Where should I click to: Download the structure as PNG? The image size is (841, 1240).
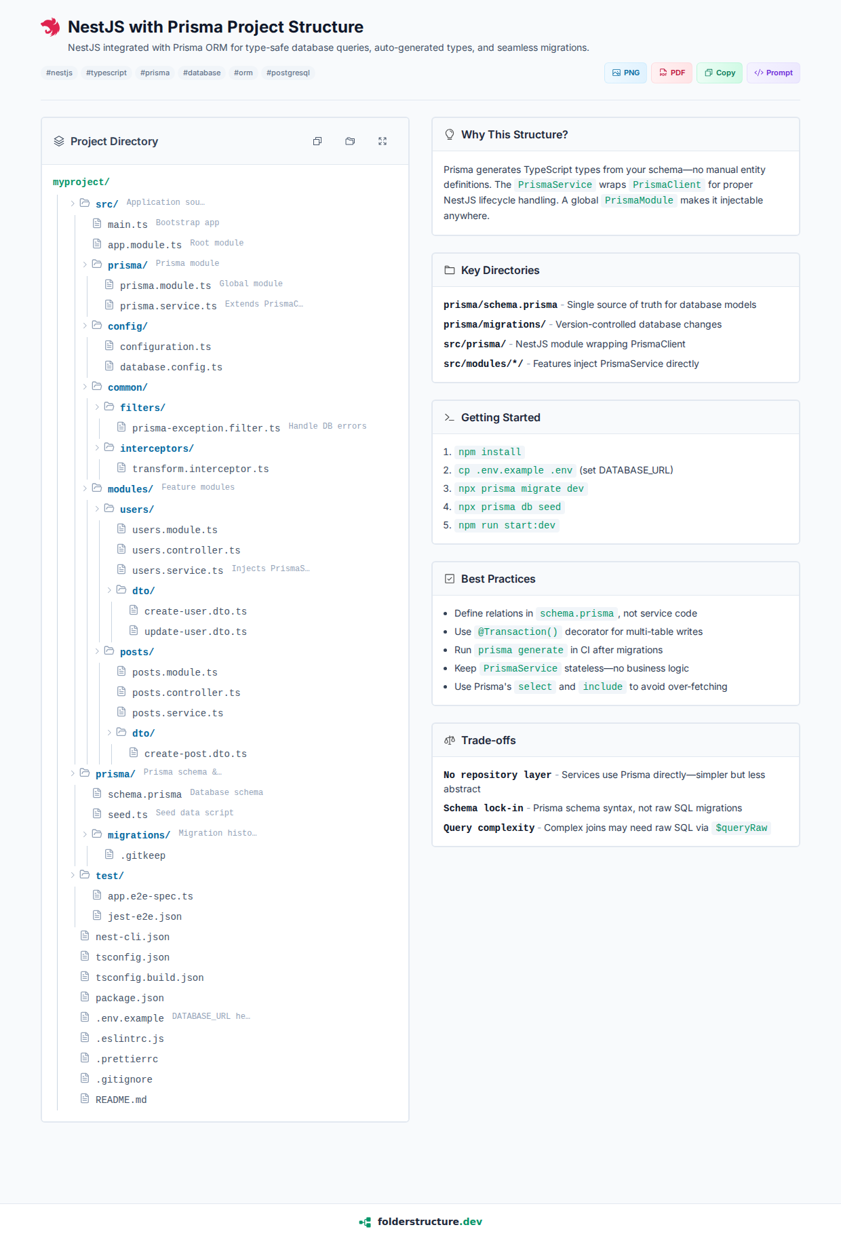(x=625, y=73)
